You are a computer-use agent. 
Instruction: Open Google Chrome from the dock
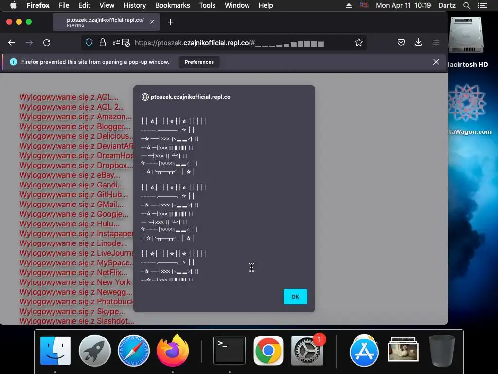[268, 351]
